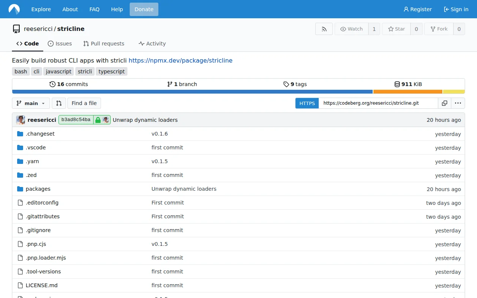Switch to the Pull requests tab
Screen dimensions: 477x298
tap(104, 44)
